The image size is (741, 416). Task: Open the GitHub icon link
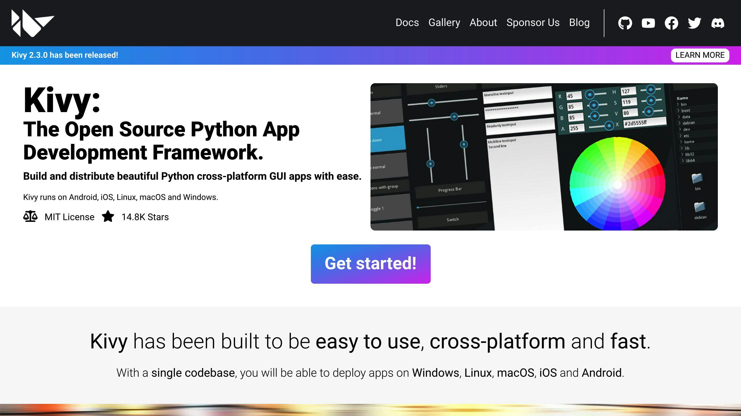click(625, 23)
